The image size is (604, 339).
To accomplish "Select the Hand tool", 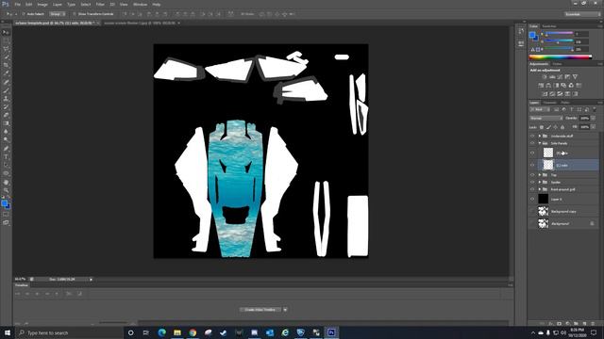I will point(6,182).
